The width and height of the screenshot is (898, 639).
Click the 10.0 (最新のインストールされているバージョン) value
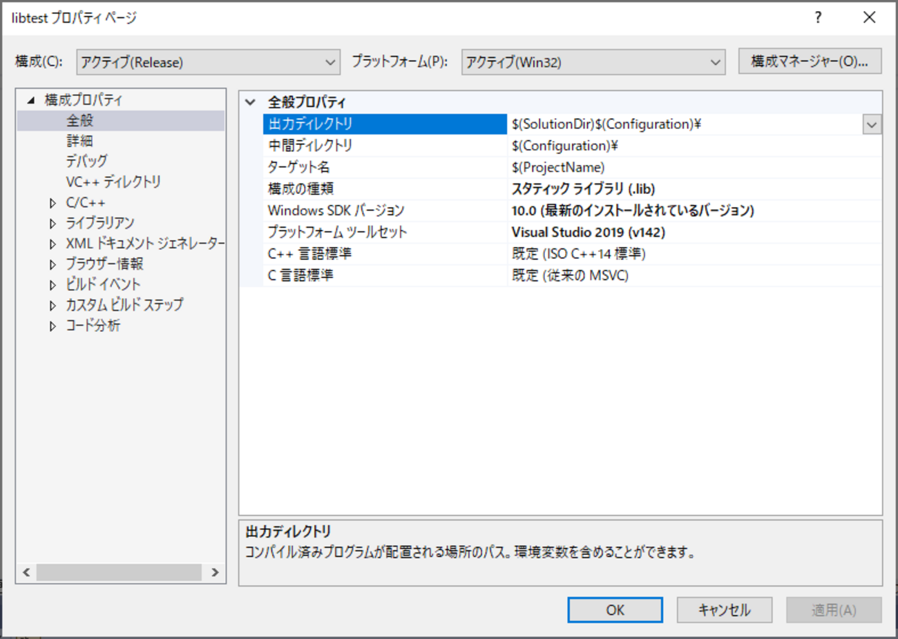coord(694,210)
